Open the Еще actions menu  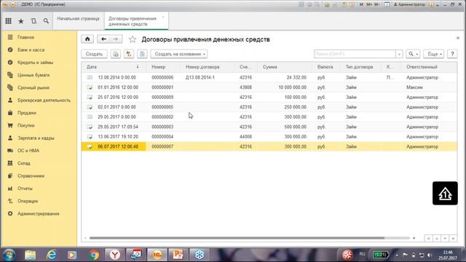(434, 54)
